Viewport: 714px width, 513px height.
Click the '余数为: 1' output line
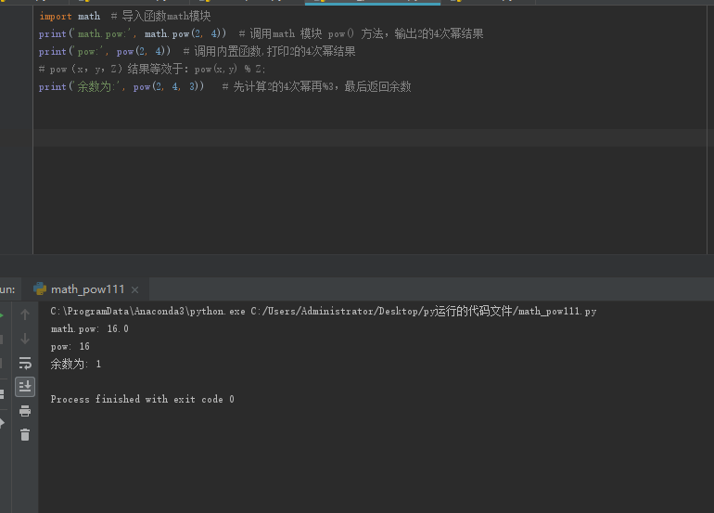pos(76,364)
